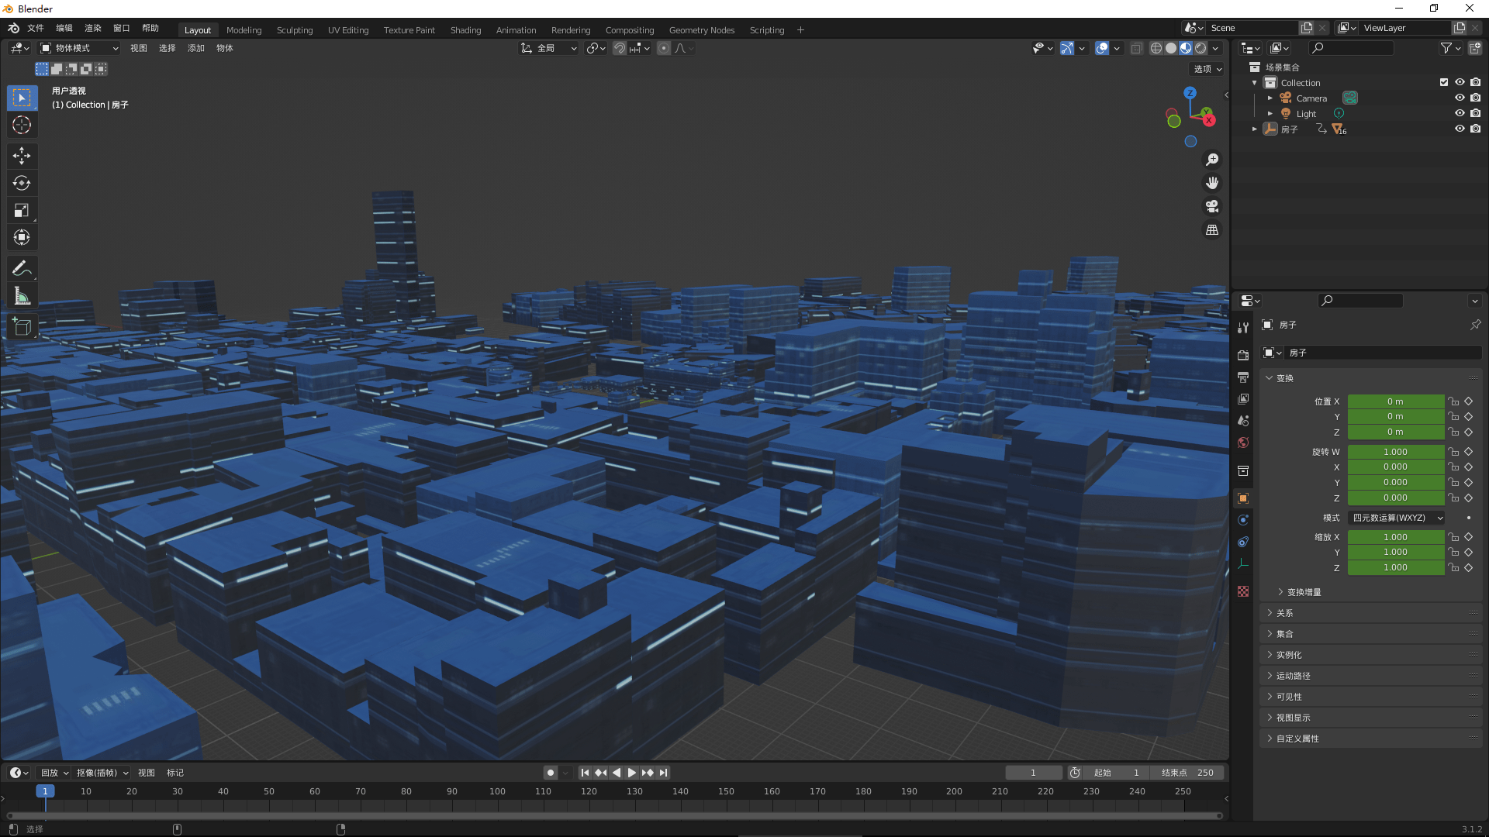The height and width of the screenshot is (837, 1489).
Task: Toggle auto keying record button
Action: (551, 773)
